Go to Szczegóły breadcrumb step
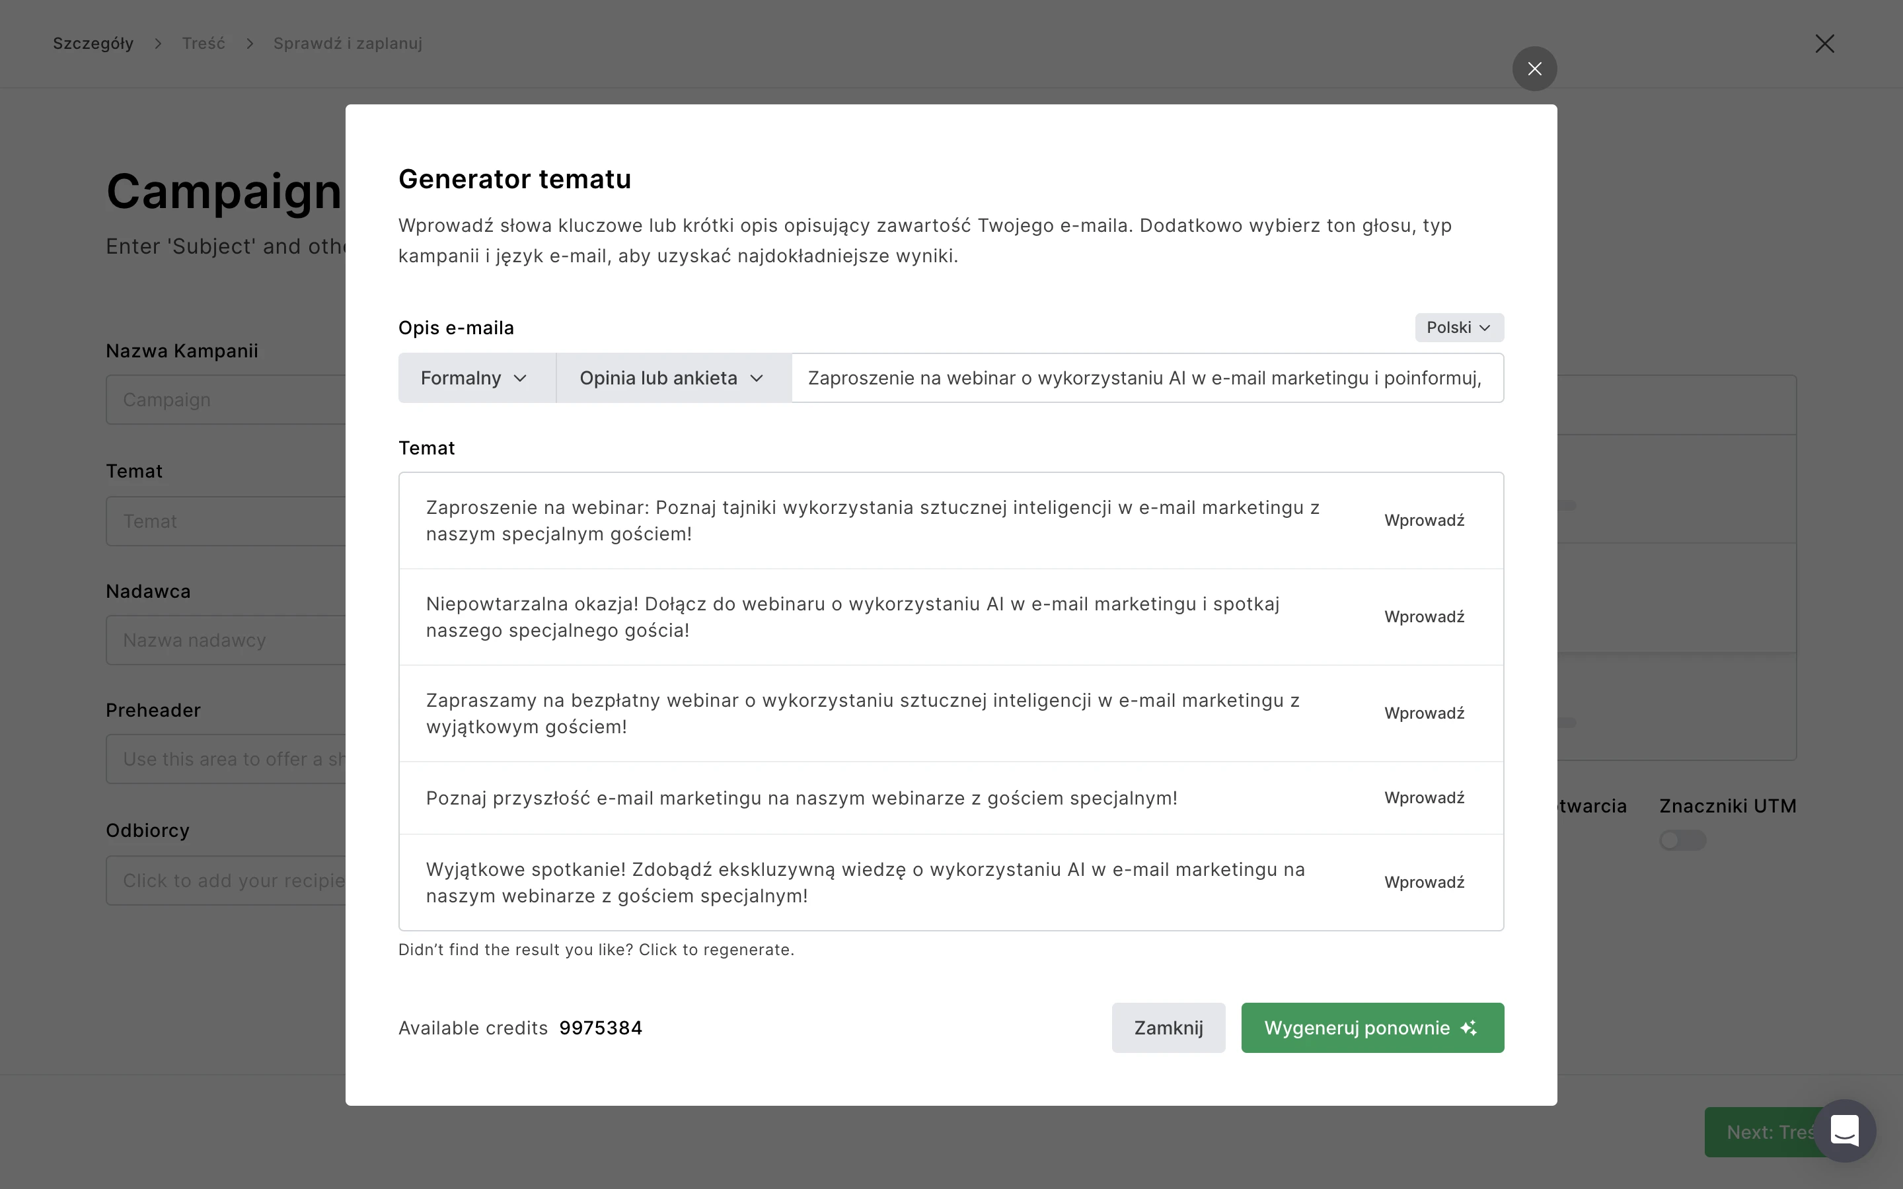This screenshot has width=1903, height=1189. 93,44
